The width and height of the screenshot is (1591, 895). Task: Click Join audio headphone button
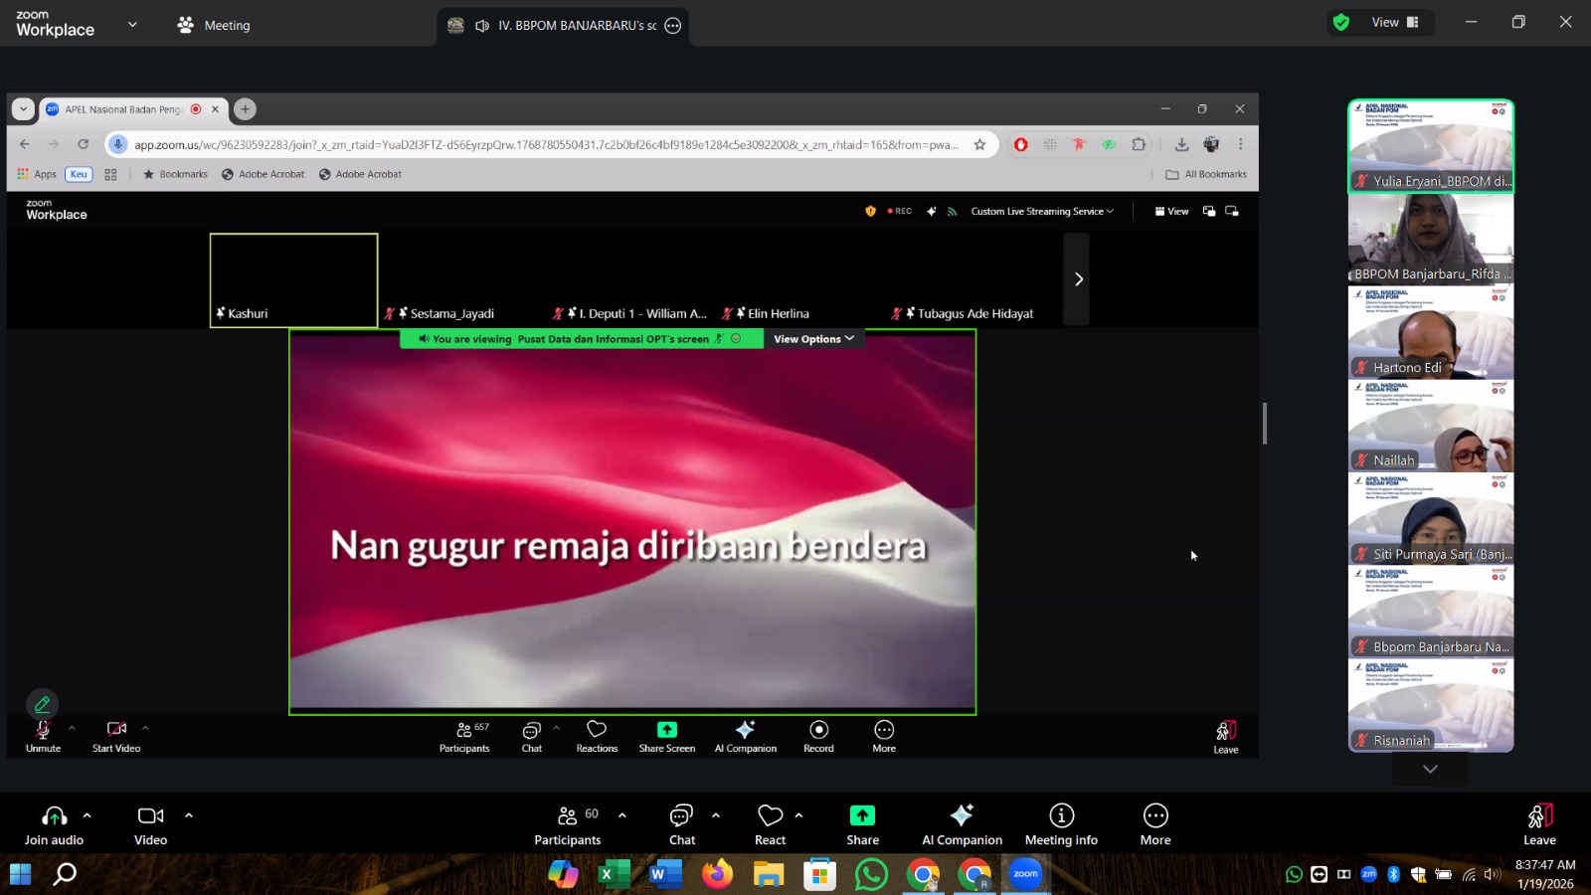54,825
